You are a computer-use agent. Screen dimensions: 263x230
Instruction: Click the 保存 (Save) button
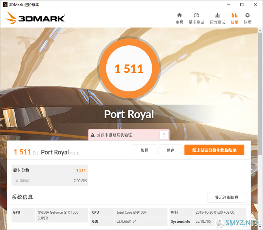pyautogui.click(x=171, y=150)
